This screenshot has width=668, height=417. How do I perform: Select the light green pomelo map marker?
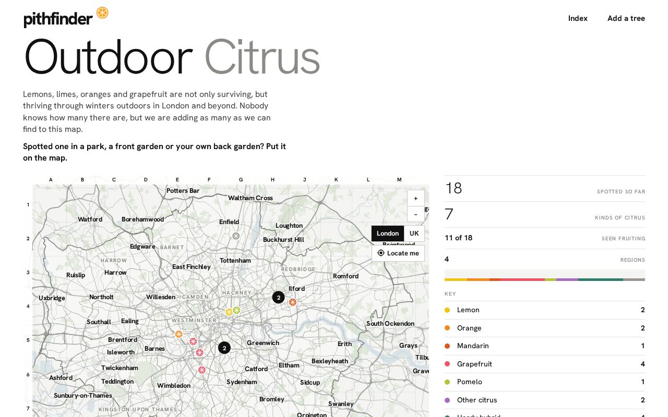point(236,310)
